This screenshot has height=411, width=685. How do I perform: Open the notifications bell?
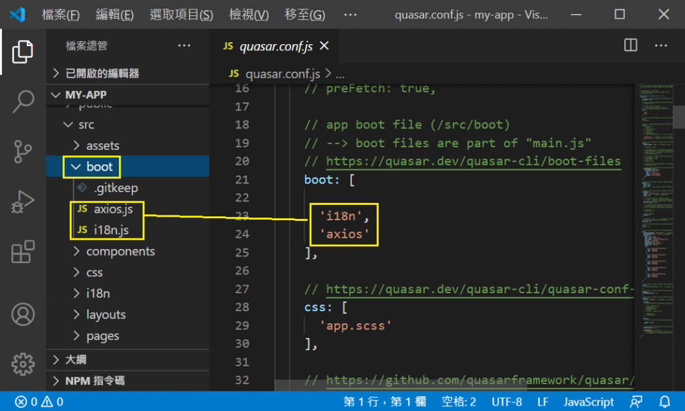click(x=664, y=402)
